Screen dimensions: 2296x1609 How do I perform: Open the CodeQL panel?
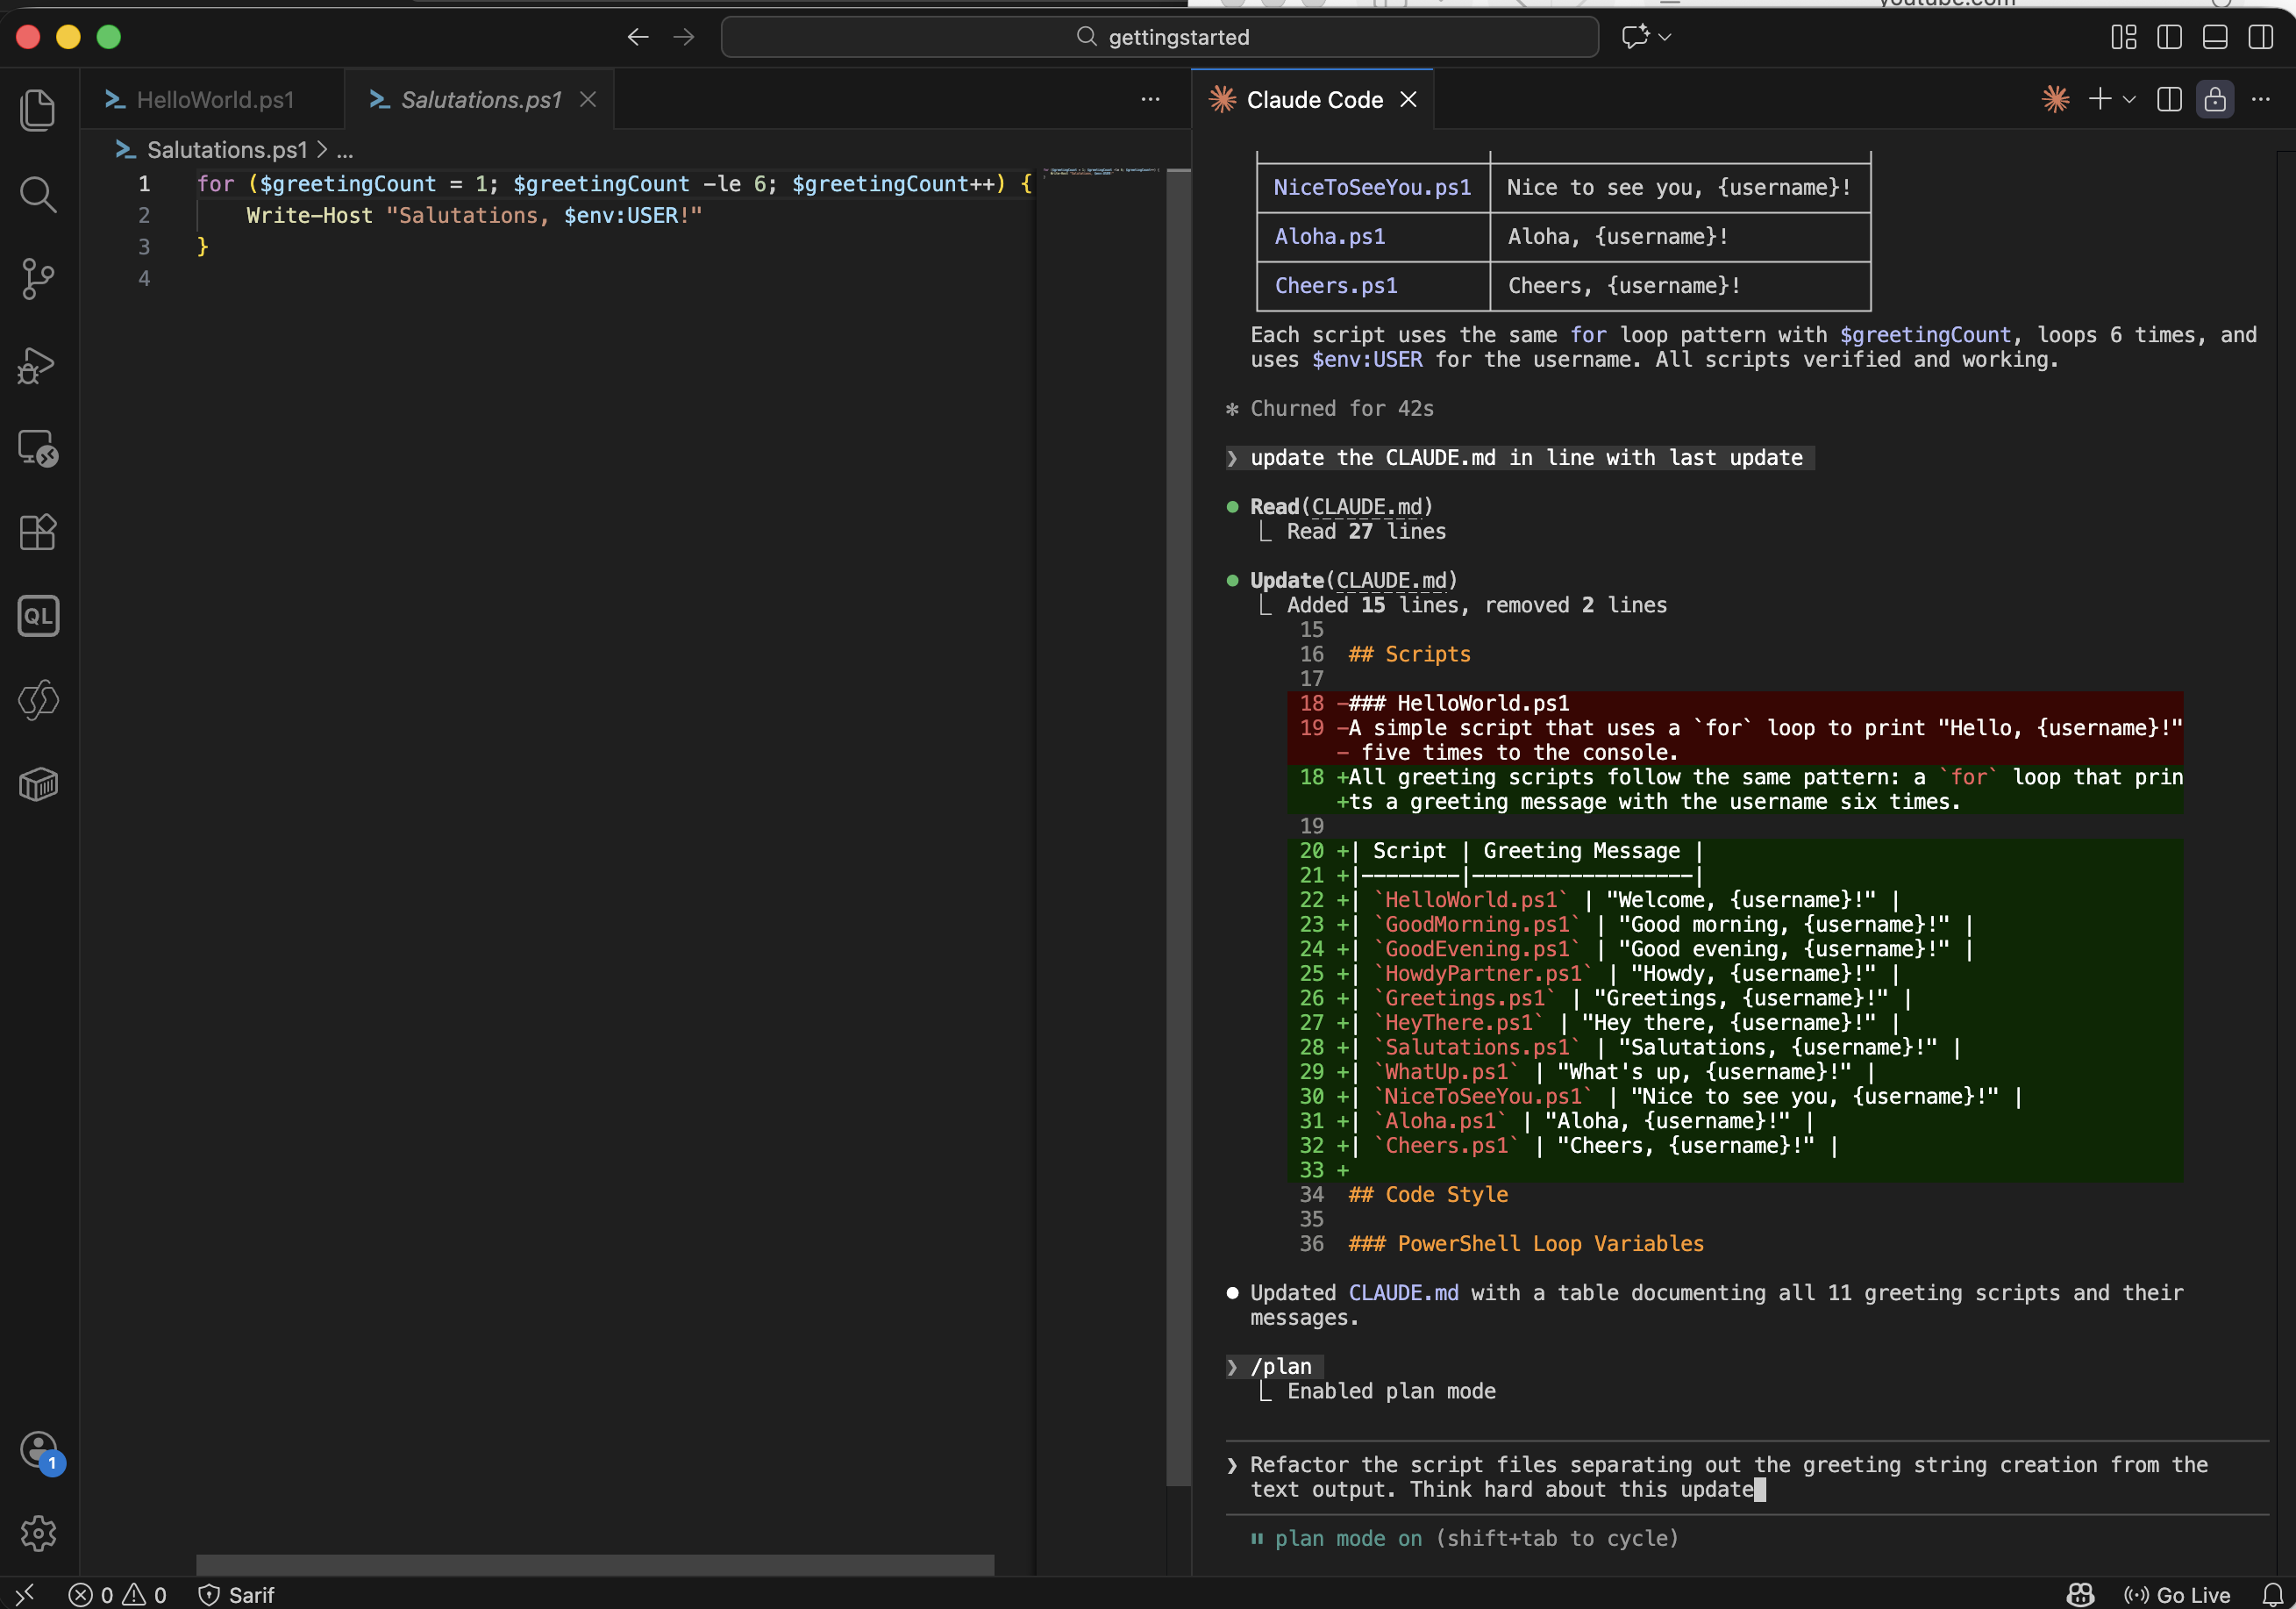(x=38, y=617)
